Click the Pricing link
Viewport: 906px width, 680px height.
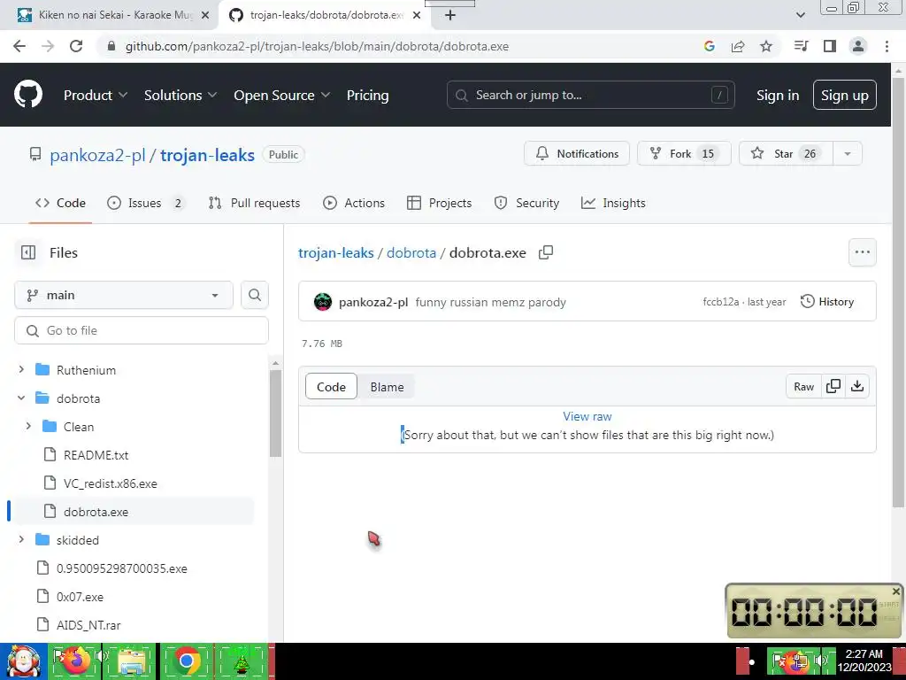(x=367, y=95)
